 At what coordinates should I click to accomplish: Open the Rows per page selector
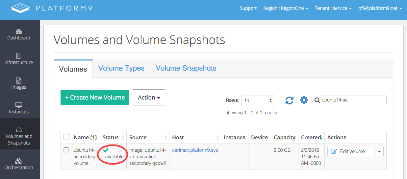(x=257, y=101)
